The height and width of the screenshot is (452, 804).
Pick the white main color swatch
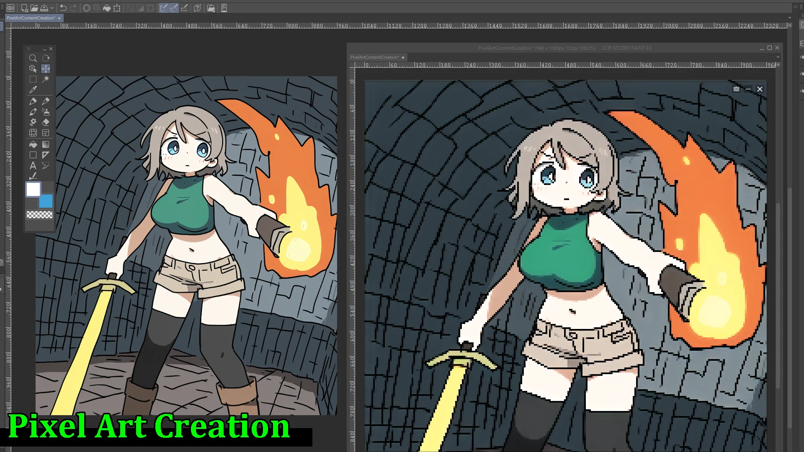(x=33, y=190)
